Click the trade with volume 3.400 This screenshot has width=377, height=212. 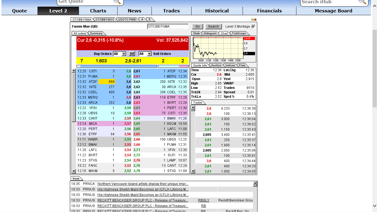(x=226, y=135)
